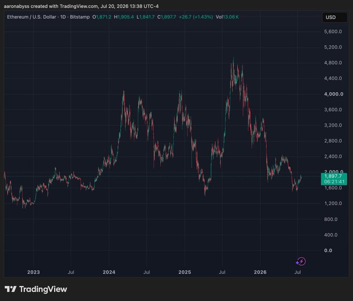Screen dimensions: 353x301
Task: Click the 800.0 price axis label
Action: point(331,220)
